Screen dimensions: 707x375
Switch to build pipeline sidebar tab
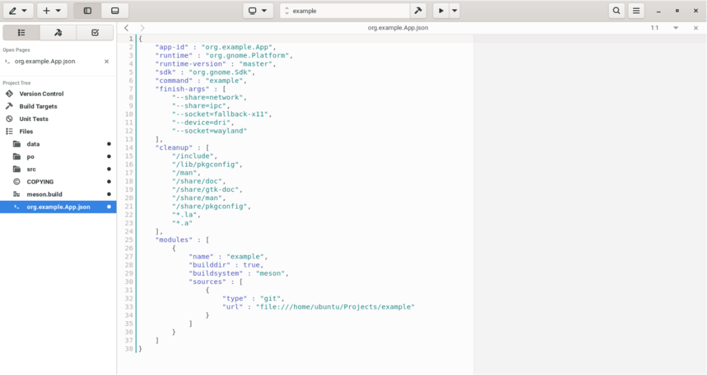pos(58,32)
